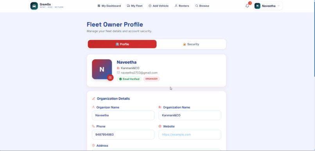Click the Fleet Owner Profile heading
The image size is (315, 151).
pos(115,25)
